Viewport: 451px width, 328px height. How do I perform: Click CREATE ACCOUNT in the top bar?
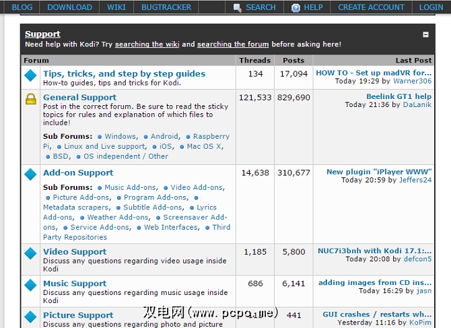pyautogui.click(x=371, y=7)
